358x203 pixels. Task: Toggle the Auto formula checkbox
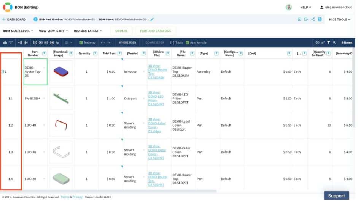(x=188, y=42)
